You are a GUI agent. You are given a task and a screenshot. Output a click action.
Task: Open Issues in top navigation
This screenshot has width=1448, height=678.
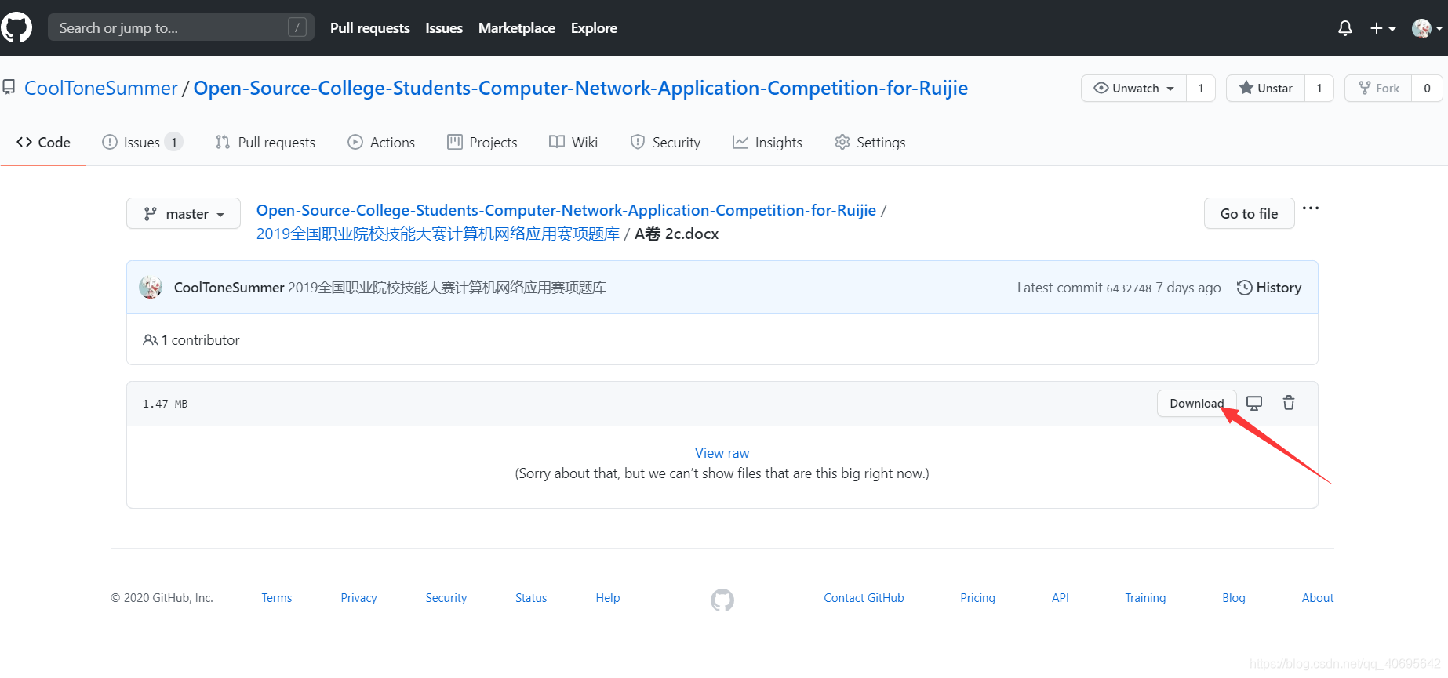[x=444, y=28]
